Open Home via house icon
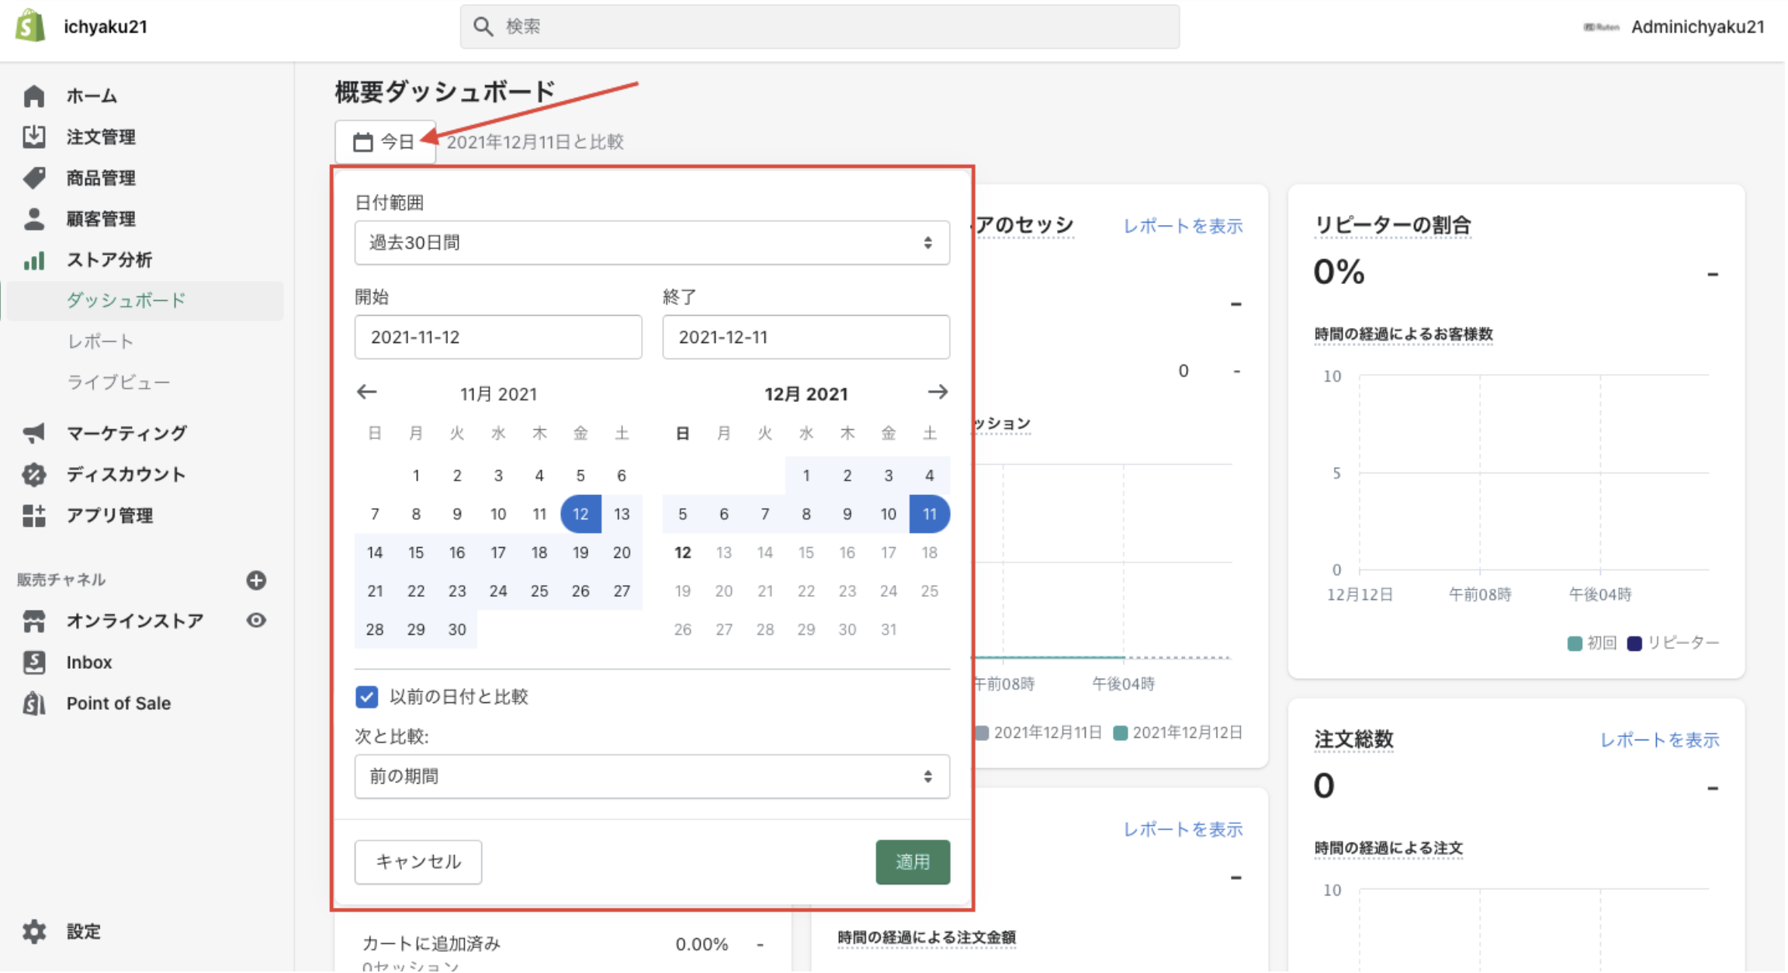The height and width of the screenshot is (973, 1788). 33,96
